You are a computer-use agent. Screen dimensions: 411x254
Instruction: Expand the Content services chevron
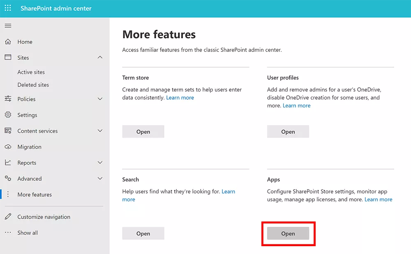(100, 130)
